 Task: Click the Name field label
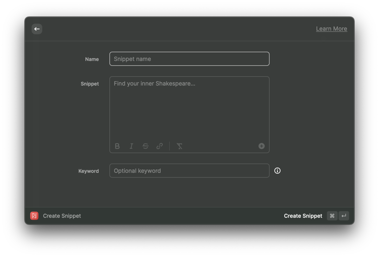[92, 59]
